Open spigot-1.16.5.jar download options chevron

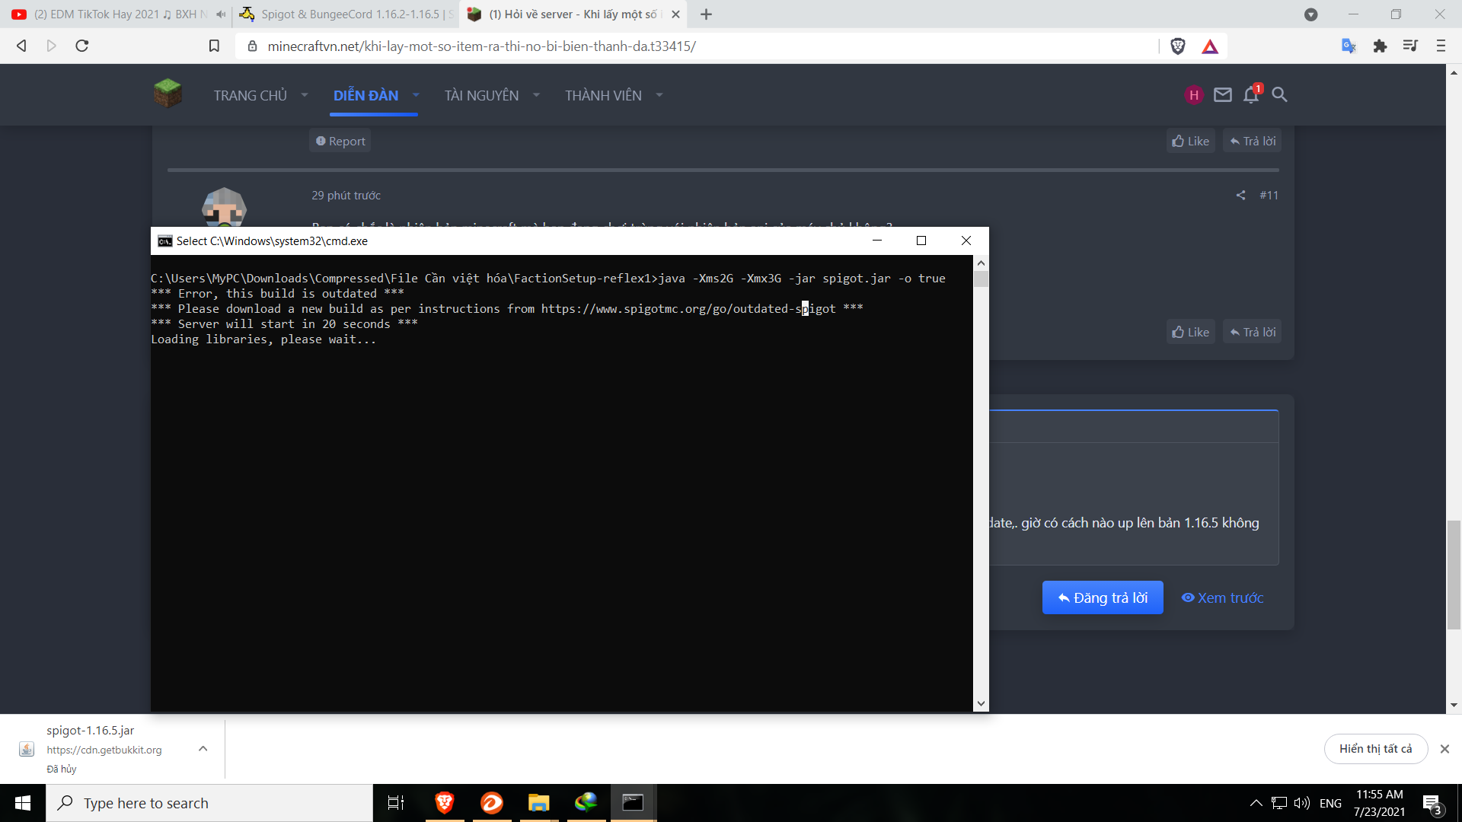pos(203,749)
